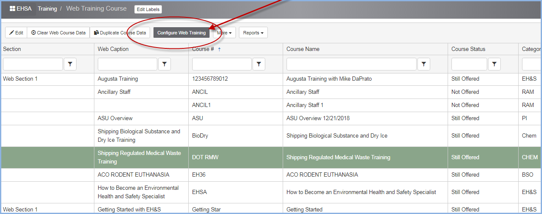Focus the Section filter text box
This screenshot has height=214, width=542.
point(33,64)
